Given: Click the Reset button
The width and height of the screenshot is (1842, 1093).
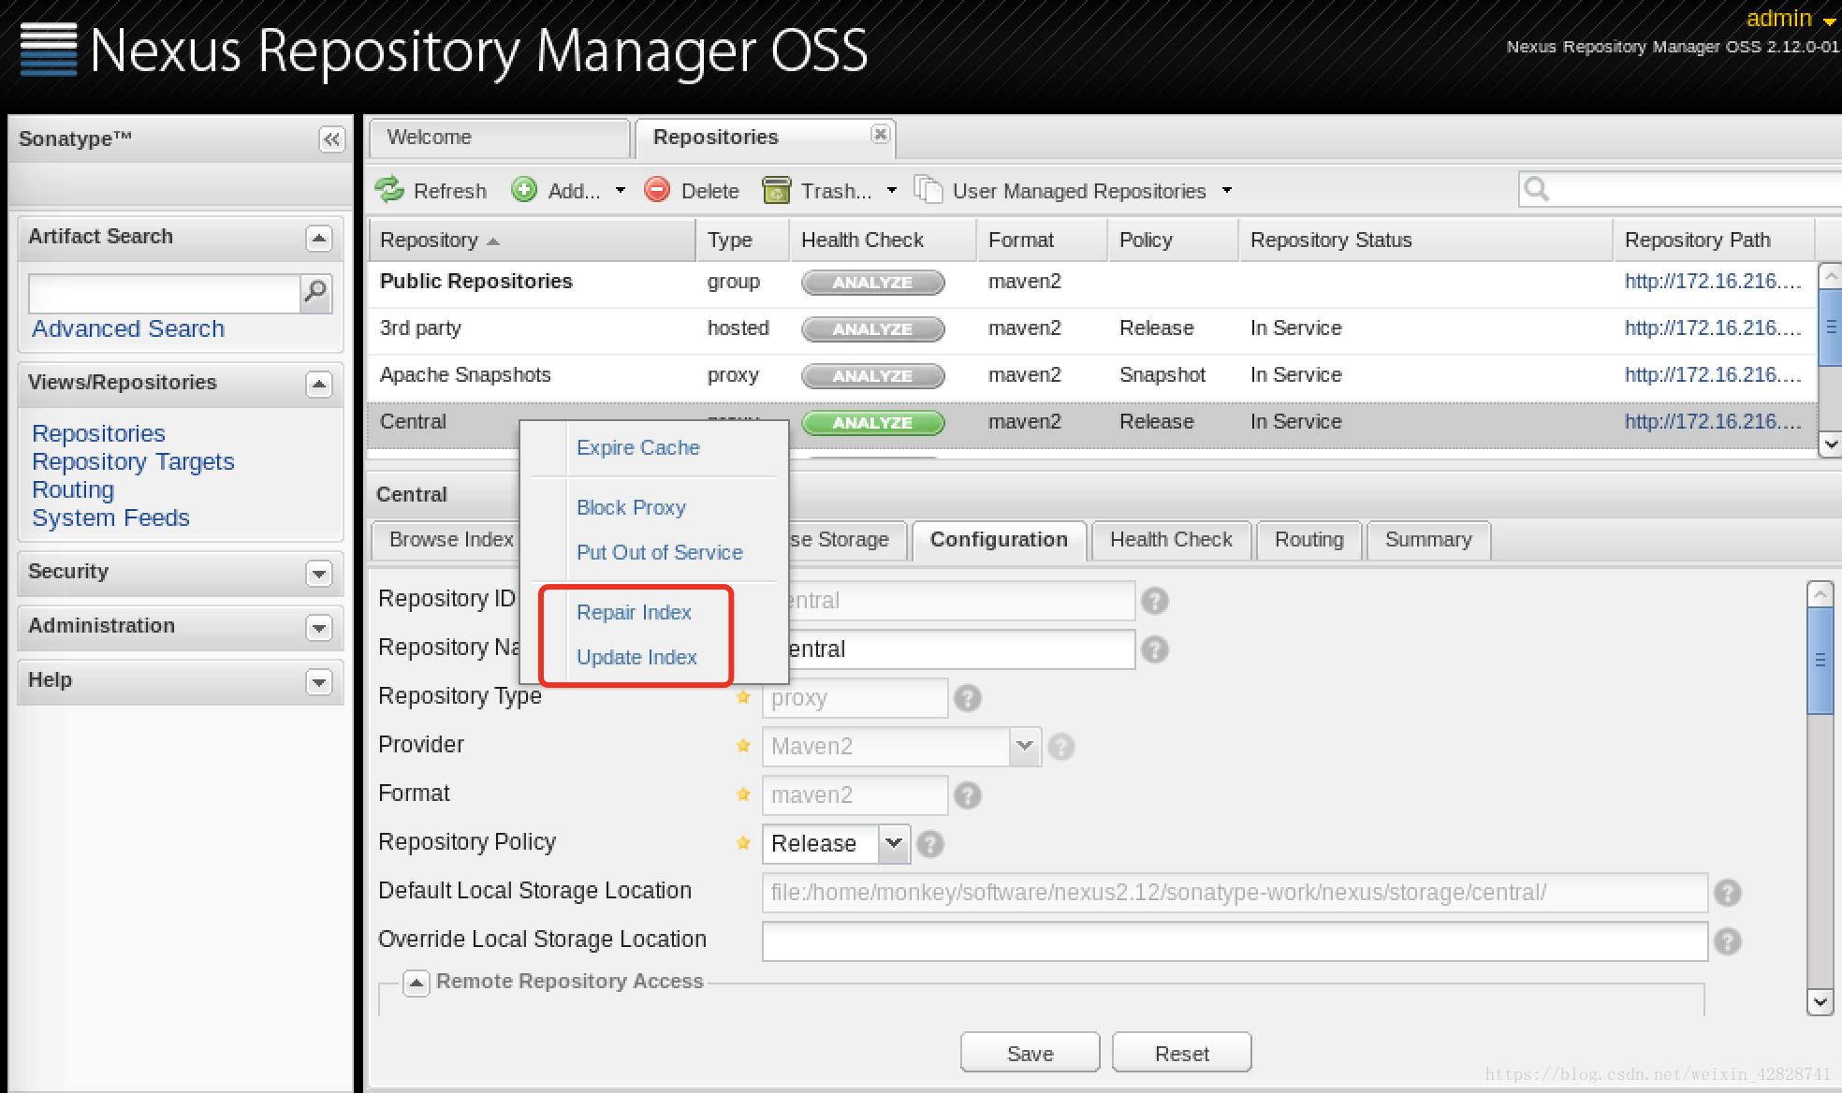Looking at the screenshot, I should [1181, 1053].
